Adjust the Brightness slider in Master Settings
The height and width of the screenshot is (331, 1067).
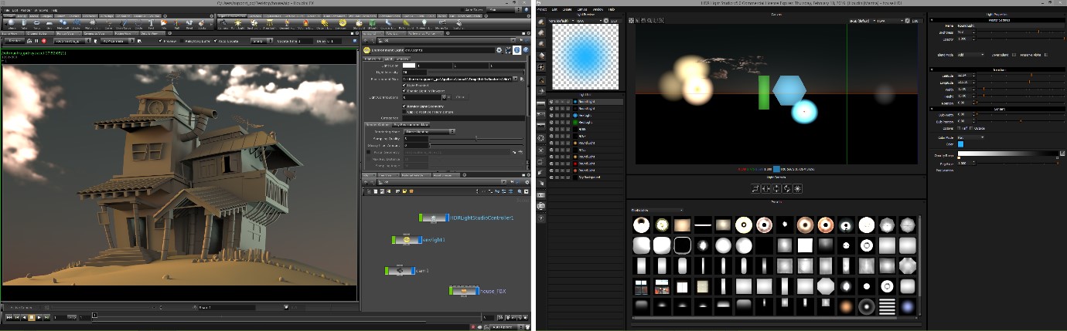click(x=1020, y=32)
